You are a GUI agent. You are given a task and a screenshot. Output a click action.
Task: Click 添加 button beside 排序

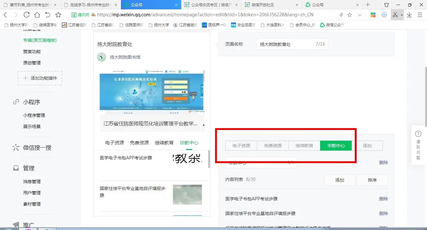tap(340, 180)
